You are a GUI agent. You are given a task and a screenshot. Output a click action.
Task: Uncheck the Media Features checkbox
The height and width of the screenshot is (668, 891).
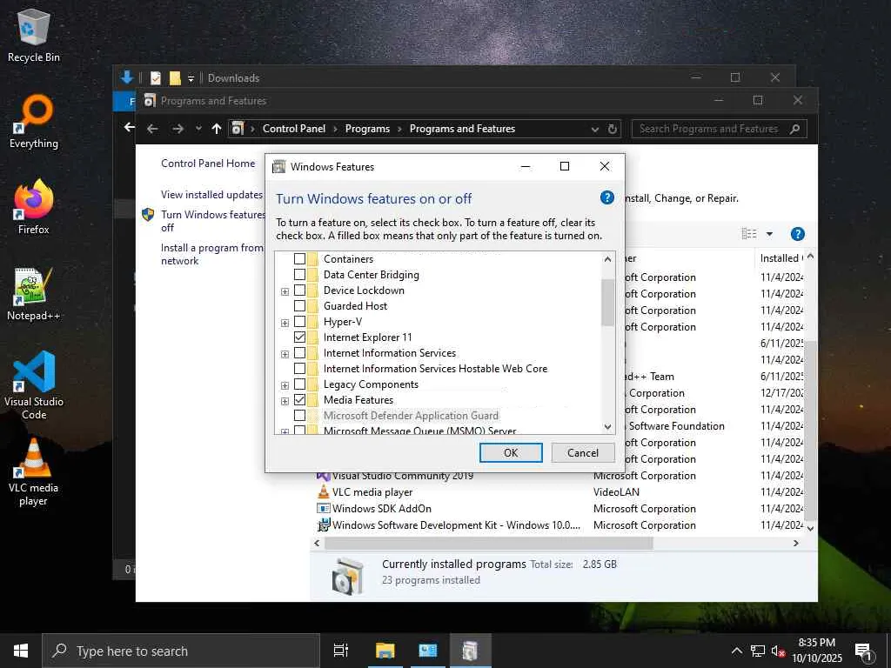pyautogui.click(x=299, y=400)
